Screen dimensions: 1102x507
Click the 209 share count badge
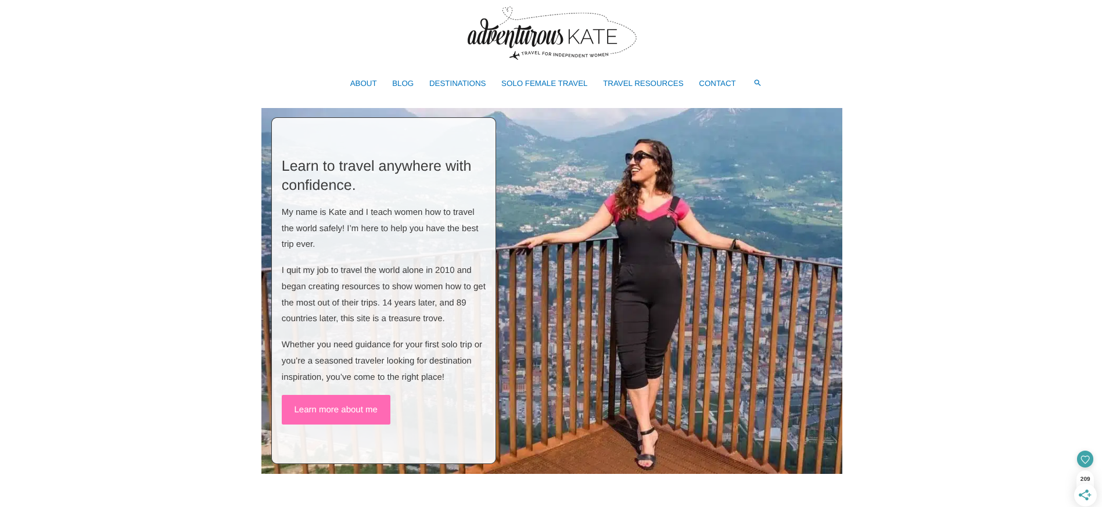[1085, 479]
